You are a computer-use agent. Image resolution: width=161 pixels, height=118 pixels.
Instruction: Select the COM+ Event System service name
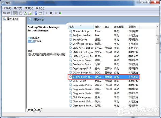pos(83,52)
